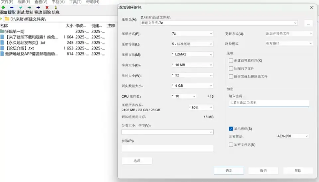Enable 加密文件名(N) checkbox
Image resolution: width=319 pixels, height=182 pixels.
231,145
